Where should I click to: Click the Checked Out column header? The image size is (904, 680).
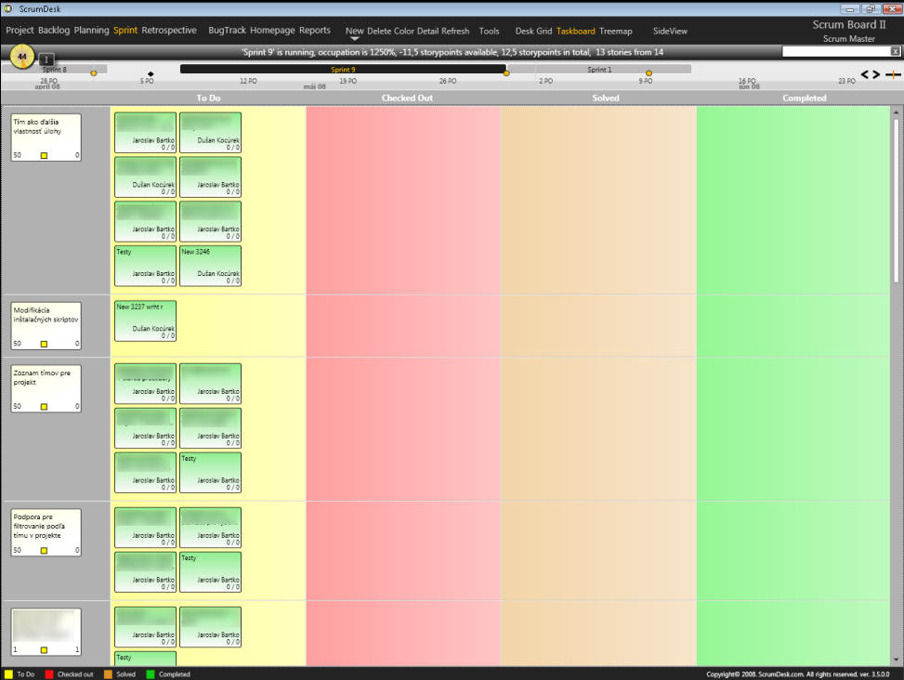[407, 98]
